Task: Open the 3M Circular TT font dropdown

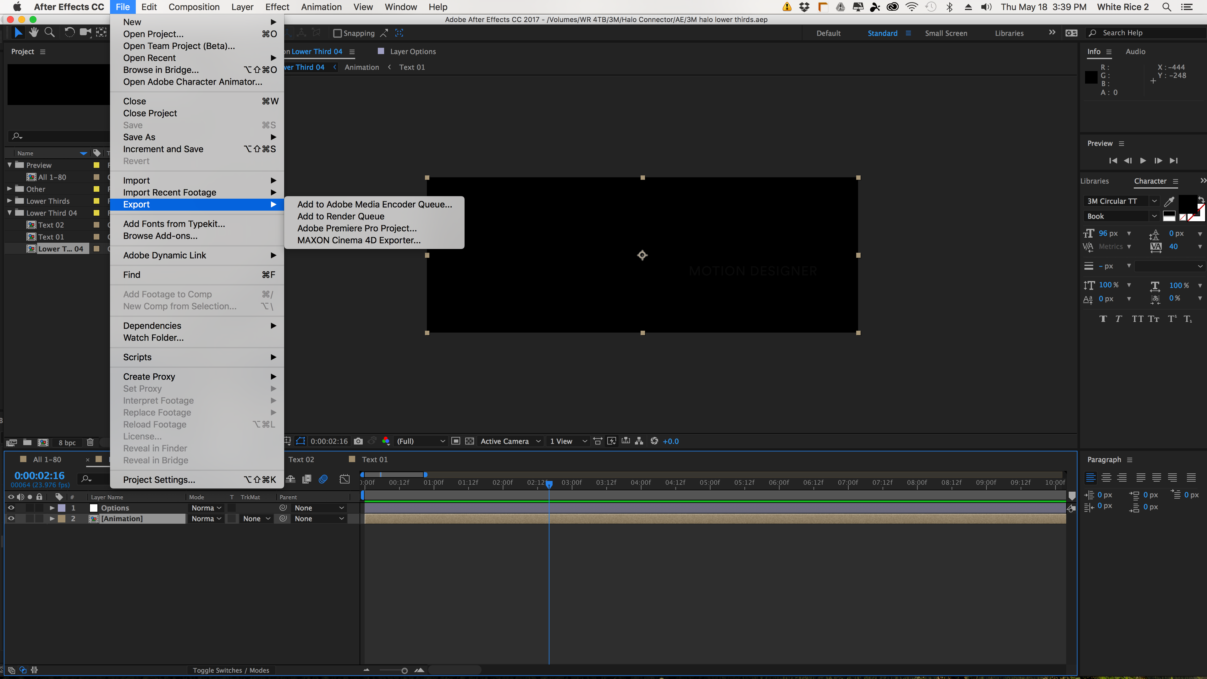Action: [x=1154, y=201]
